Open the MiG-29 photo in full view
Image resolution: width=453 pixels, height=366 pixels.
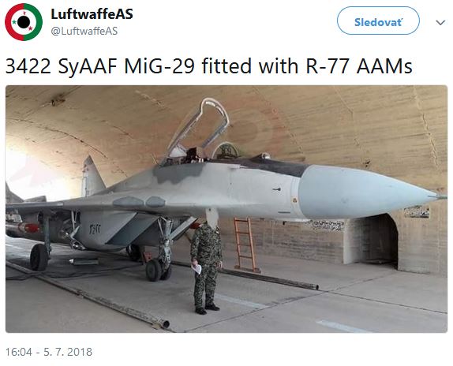(226, 209)
